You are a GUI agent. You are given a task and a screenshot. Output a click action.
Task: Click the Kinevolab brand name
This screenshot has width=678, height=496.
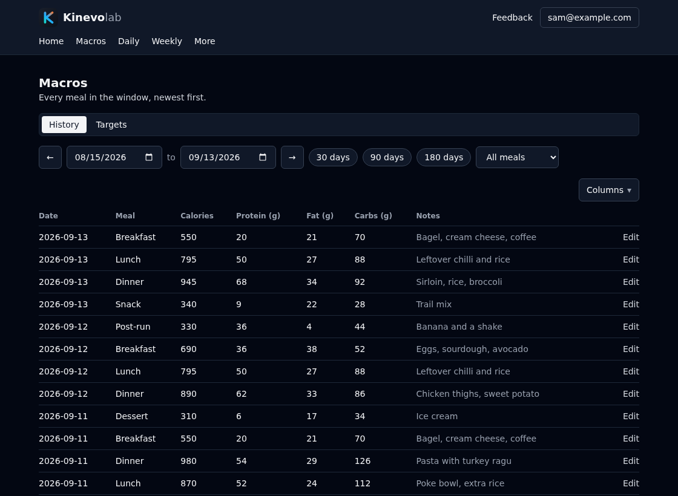(92, 18)
